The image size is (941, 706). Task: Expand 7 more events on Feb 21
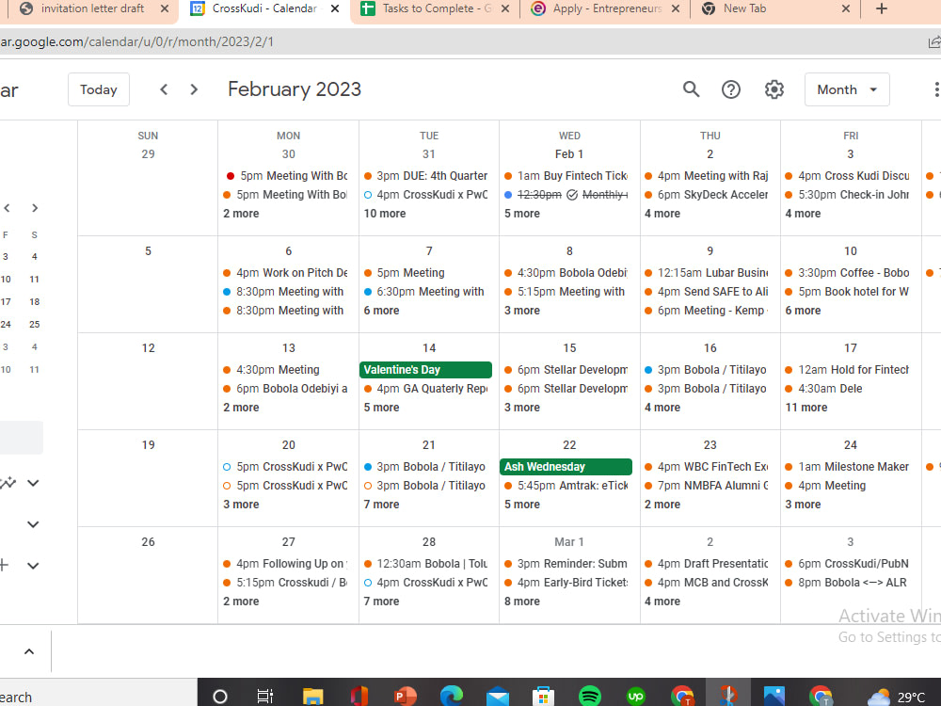tap(381, 505)
